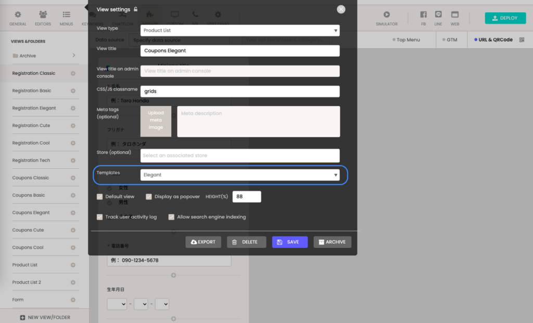Image resolution: width=533 pixels, height=323 pixels.
Task: Expand the Archive folder chevron
Action: click(x=74, y=56)
